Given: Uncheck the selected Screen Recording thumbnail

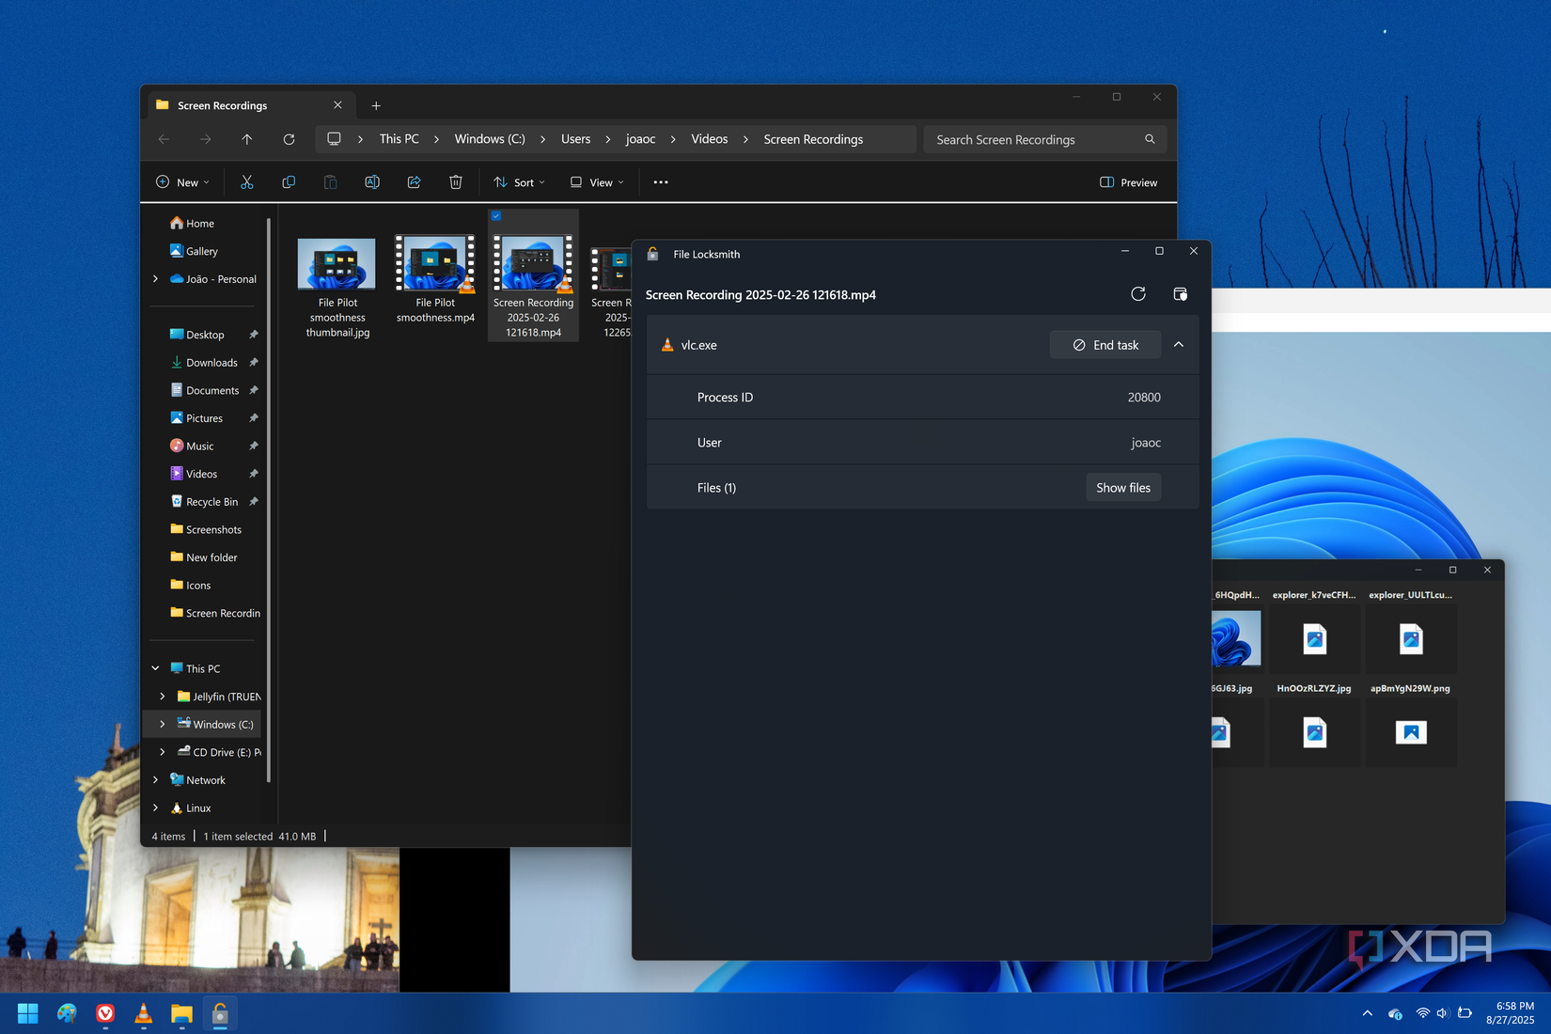Looking at the screenshot, I should 496,215.
